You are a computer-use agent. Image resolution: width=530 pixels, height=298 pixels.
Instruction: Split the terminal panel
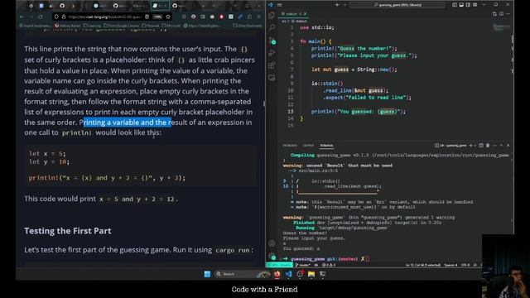481,146
